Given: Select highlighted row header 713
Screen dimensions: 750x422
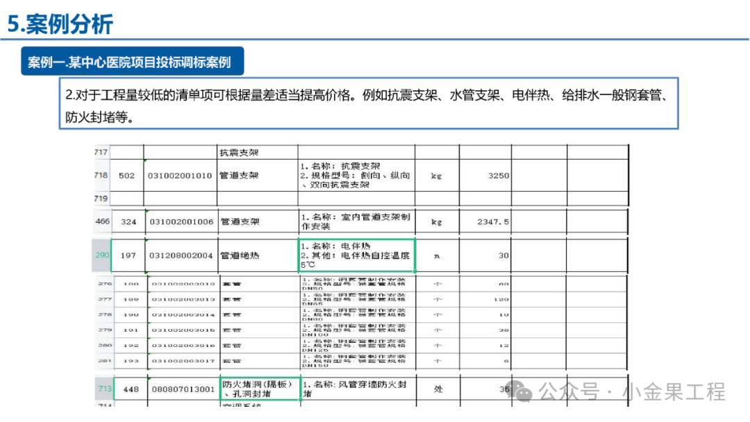Looking at the screenshot, I should (105, 389).
